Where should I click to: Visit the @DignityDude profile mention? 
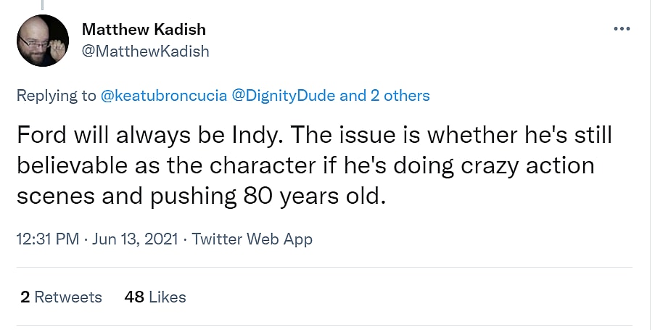pos(284,96)
